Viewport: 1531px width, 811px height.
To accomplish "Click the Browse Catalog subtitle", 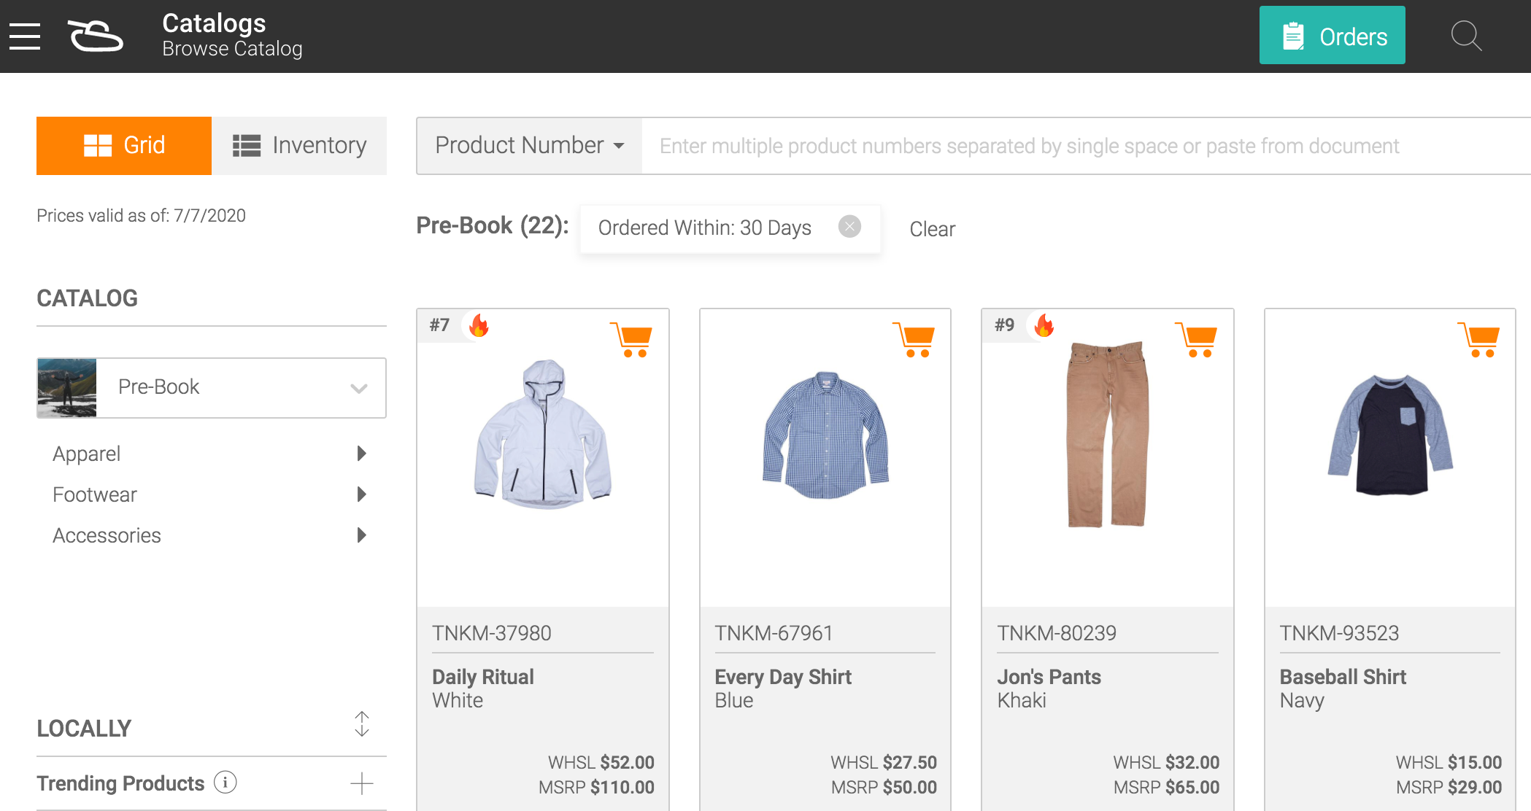I will tap(232, 49).
